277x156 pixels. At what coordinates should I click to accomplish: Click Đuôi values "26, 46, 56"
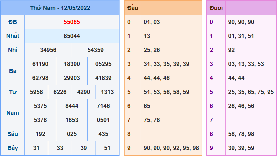(x=241, y=106)
